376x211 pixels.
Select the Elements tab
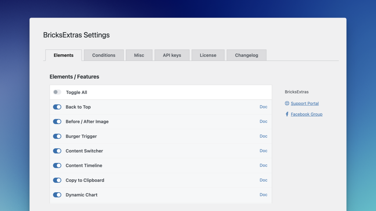[x=64, y=55]
